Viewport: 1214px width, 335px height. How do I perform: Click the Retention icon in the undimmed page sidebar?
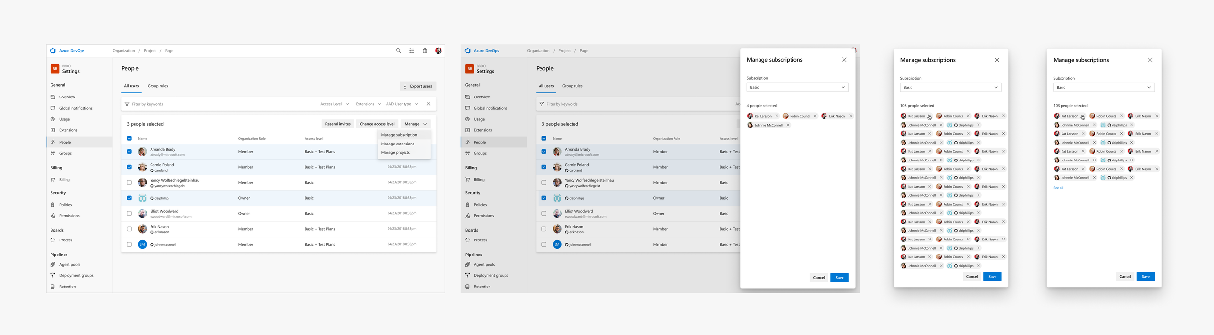53,287
